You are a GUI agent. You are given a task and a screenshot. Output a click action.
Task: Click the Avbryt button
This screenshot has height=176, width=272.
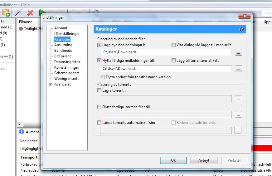point(204,160)
